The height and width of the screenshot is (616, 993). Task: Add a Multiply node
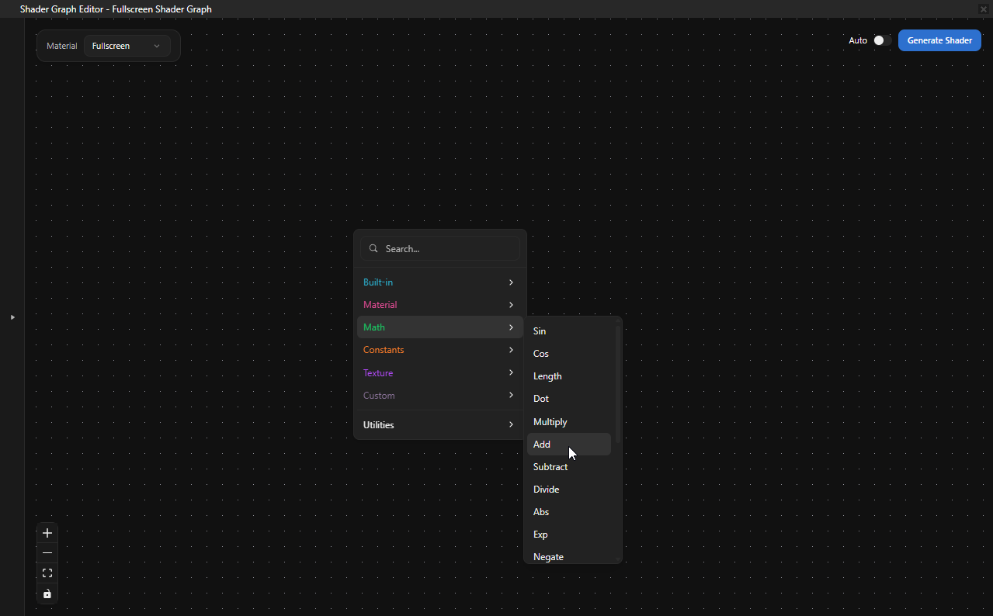click(569, 422)
